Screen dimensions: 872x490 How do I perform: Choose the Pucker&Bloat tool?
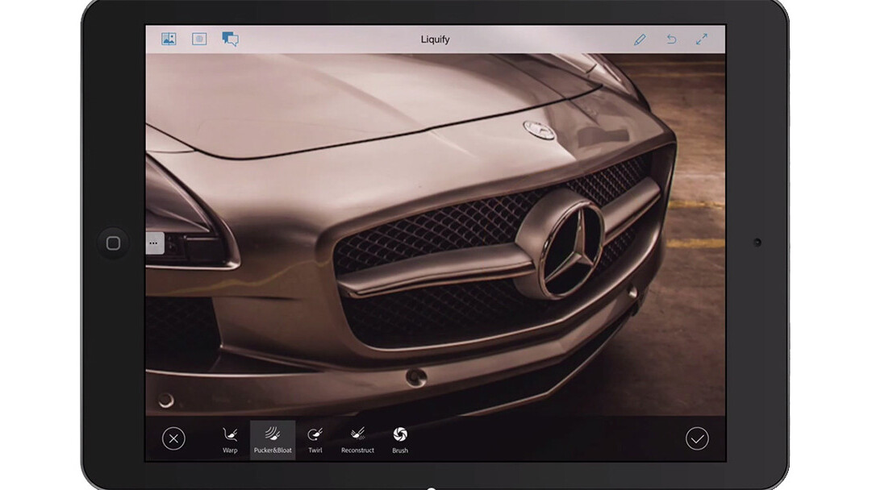tap(273, 439)
